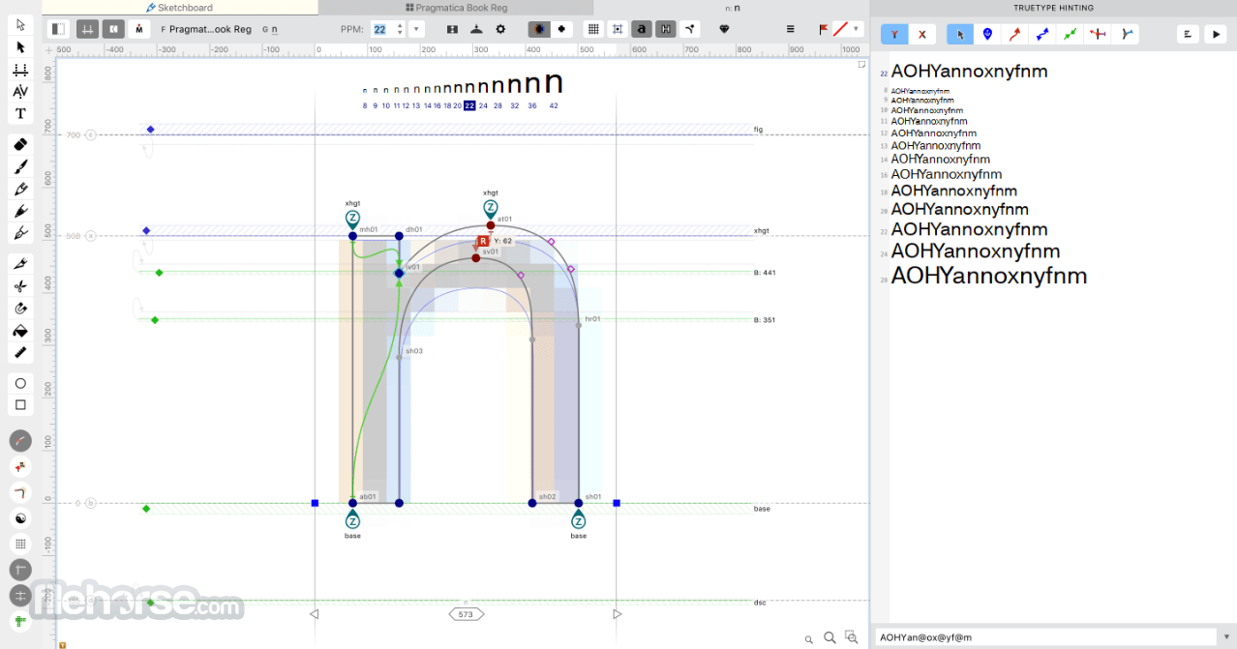
Task: Click the right sidebearing arrow handle
Action: click(617, 614)
